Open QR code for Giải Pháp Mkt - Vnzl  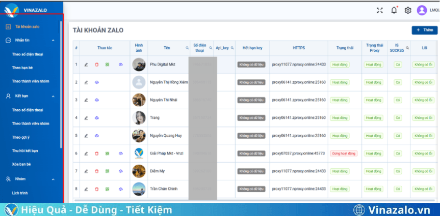pyautogui.click(x=107, y=153)
